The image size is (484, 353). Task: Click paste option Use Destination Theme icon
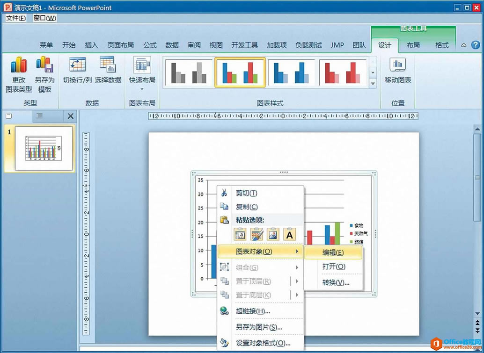[x=241, y=235]
